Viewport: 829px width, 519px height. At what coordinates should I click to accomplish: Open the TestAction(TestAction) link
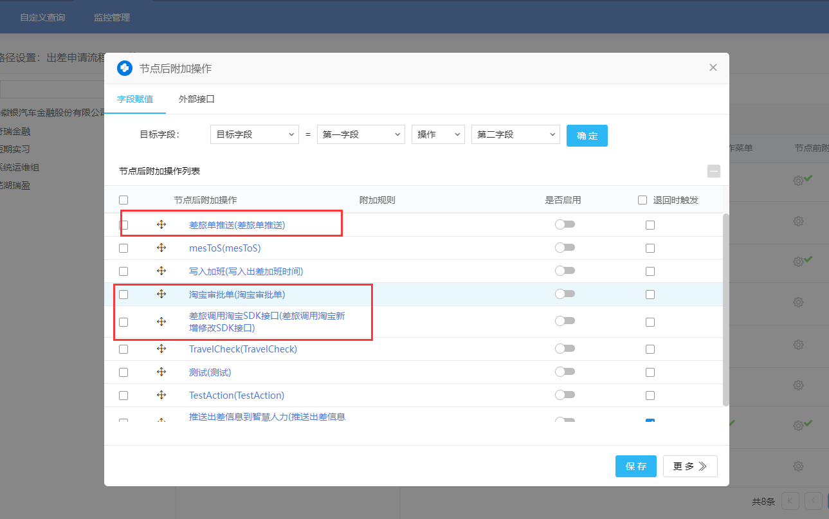tap(237, 396)
